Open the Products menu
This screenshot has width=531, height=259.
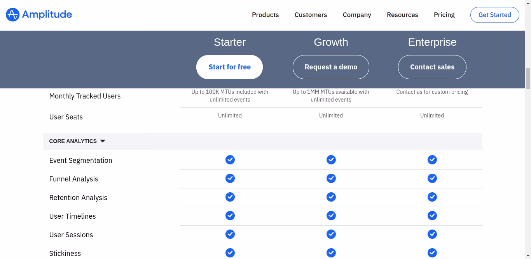265,15
